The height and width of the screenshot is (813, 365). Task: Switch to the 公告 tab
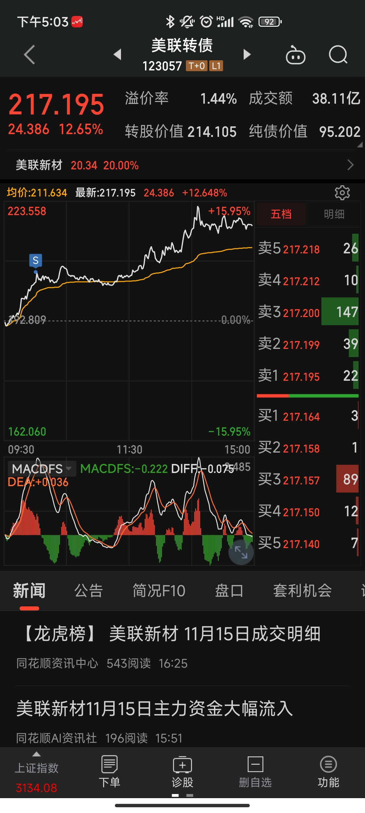click(x=89, y=591)
